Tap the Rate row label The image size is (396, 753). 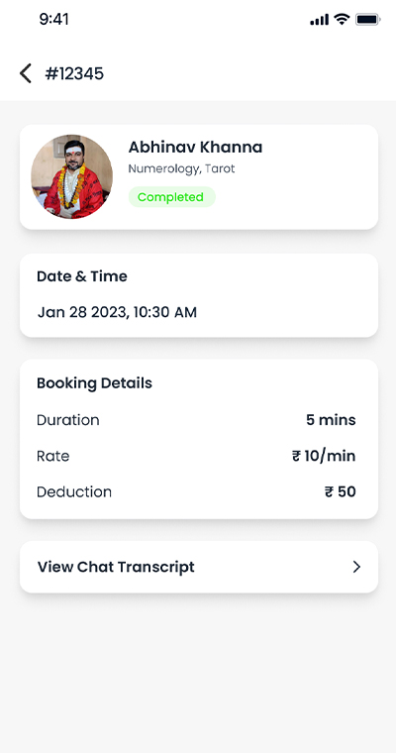click(53, 456)
